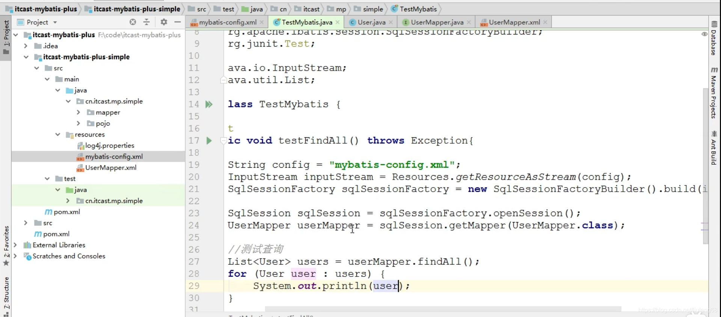Close the UserMapper.xml tab
Image resolution: width=721 pixels, height=317 pixels.
pyautogui.click(x=545, y=22)
